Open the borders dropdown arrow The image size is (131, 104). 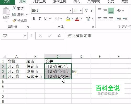61,19
